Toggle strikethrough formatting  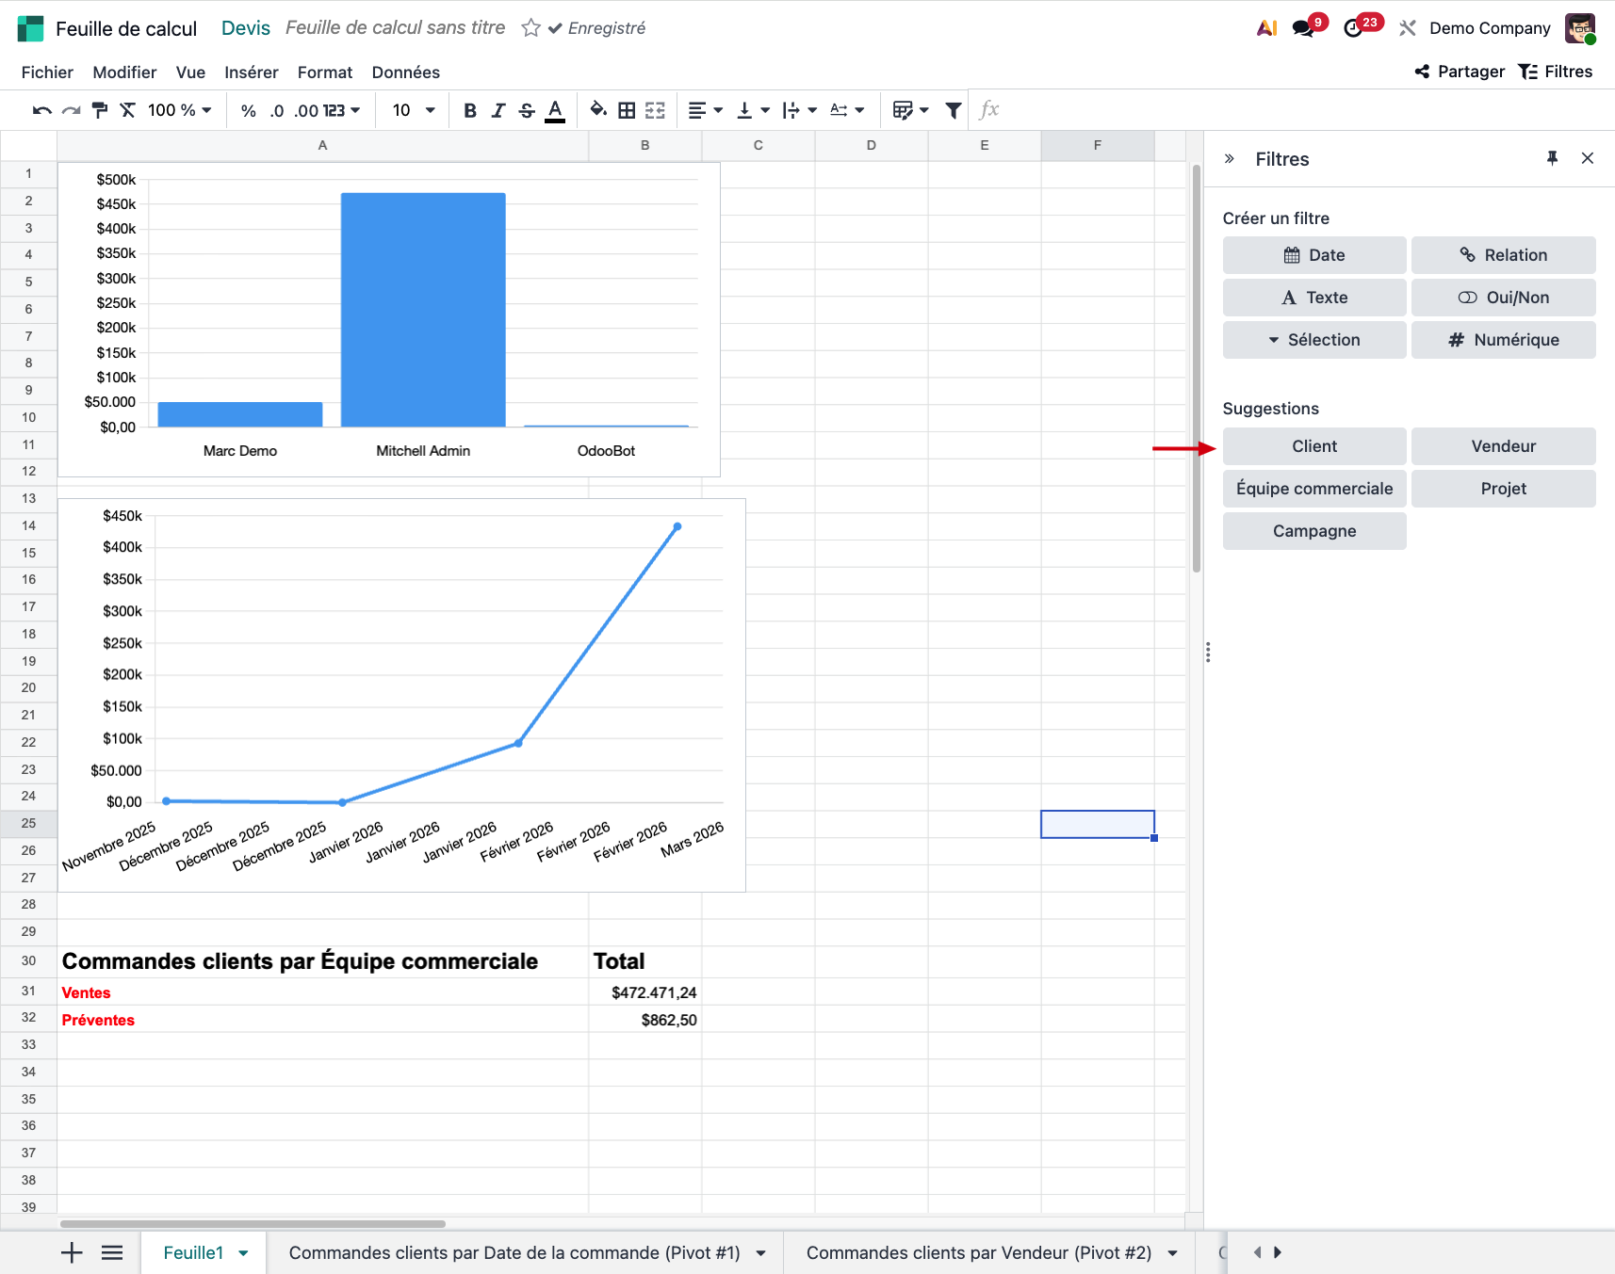(x=527, y=111)
